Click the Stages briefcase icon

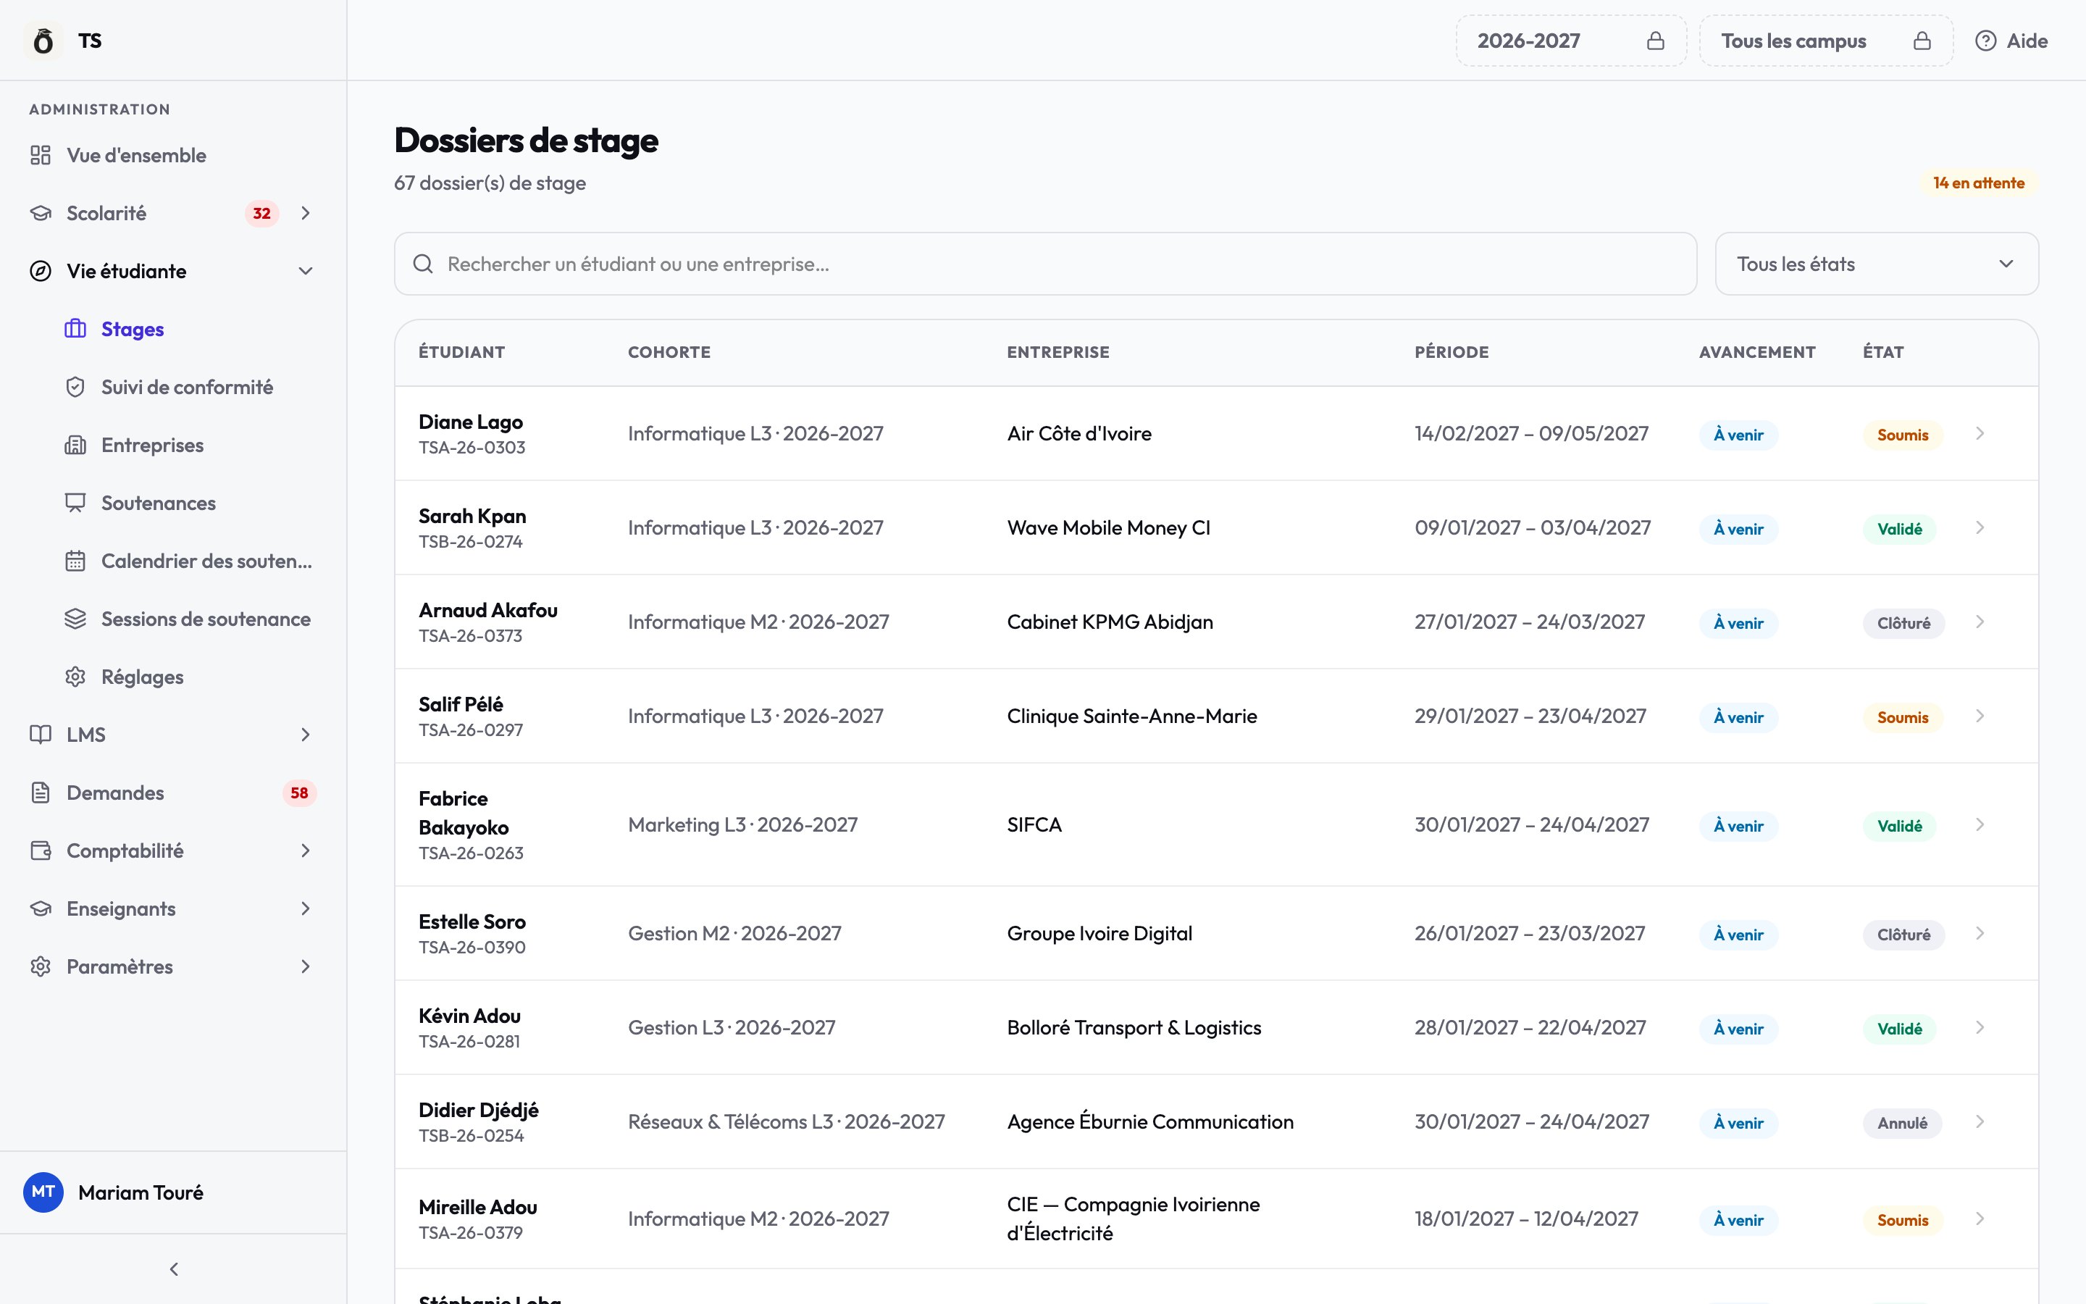[76, 329]
